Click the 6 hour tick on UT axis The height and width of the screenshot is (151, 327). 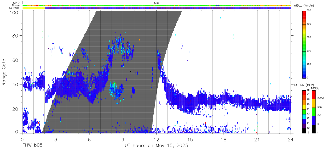[x=89, y=139]
